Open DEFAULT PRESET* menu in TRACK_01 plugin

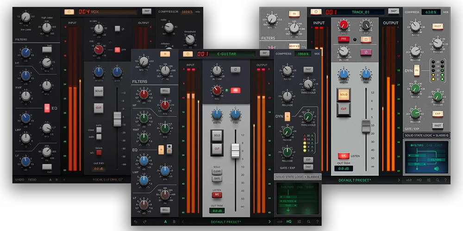pyautogui.click(x=355, y=180)
